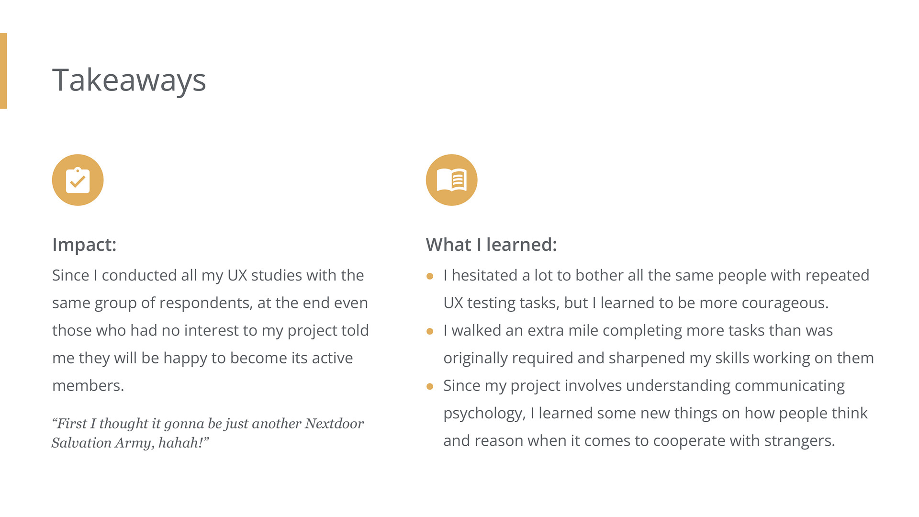Click the "Impact:" heading
This screenshot has height=517, width=919.
coord(84,245)
